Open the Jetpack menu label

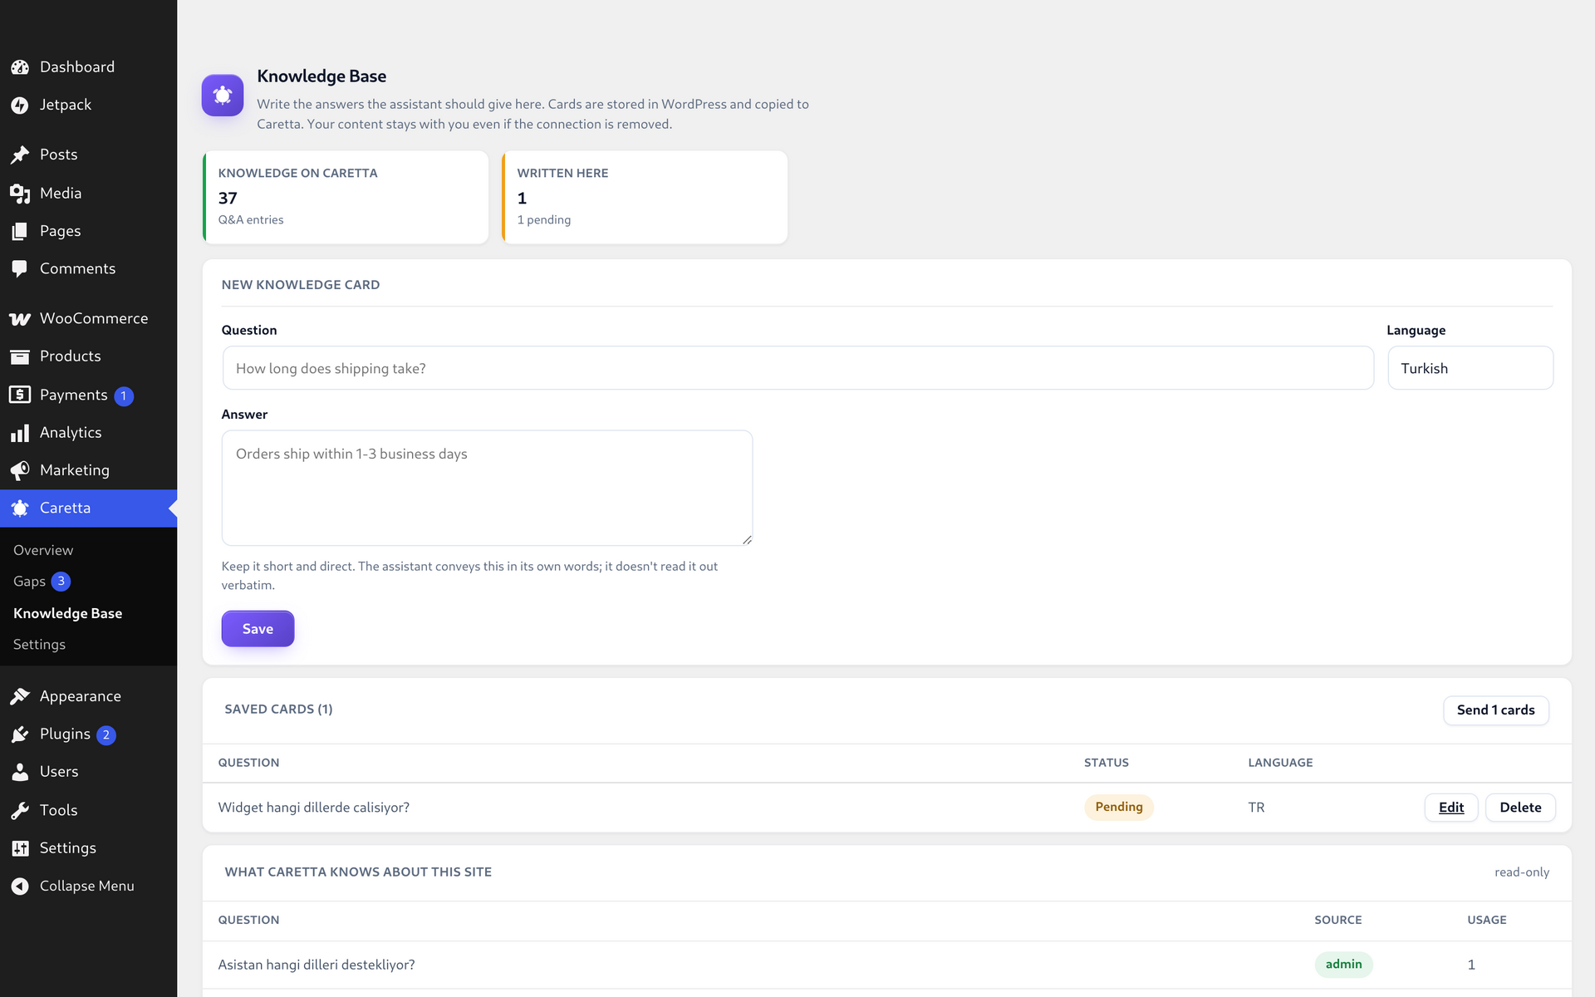tap(66, 106)
